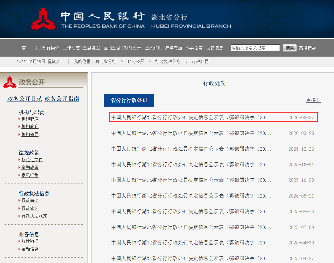Open the 行政审批 sidebar link
This screenshot has width=334, height=263.
coord(30,200)
